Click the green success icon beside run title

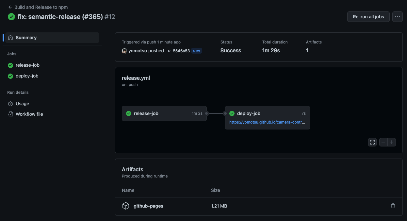point(11,17)
